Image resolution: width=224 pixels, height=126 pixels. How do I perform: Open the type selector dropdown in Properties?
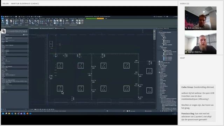pos(16,31)
